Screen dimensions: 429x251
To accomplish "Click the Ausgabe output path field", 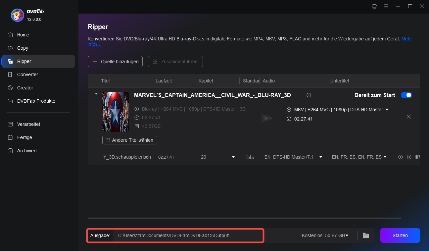I will coord(188,235).
